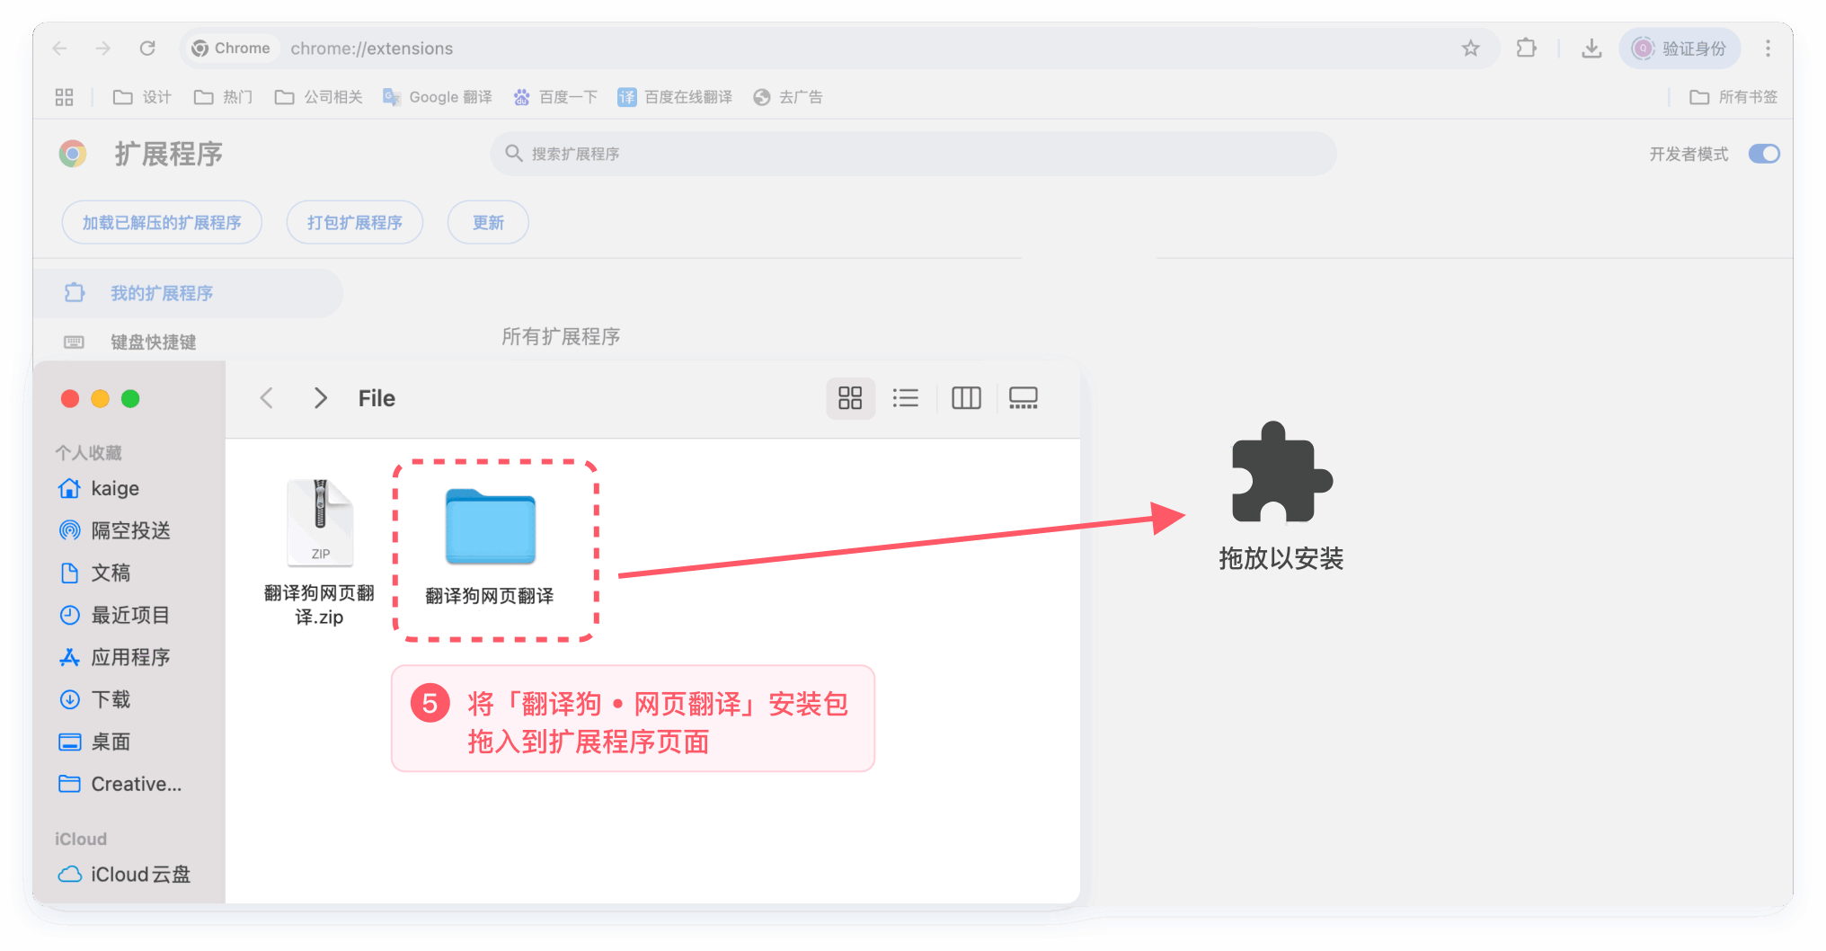This screenshot has width=1826, height=951.
Task: Open Chrome's three-dot menu
Action: pos(1767,49)
